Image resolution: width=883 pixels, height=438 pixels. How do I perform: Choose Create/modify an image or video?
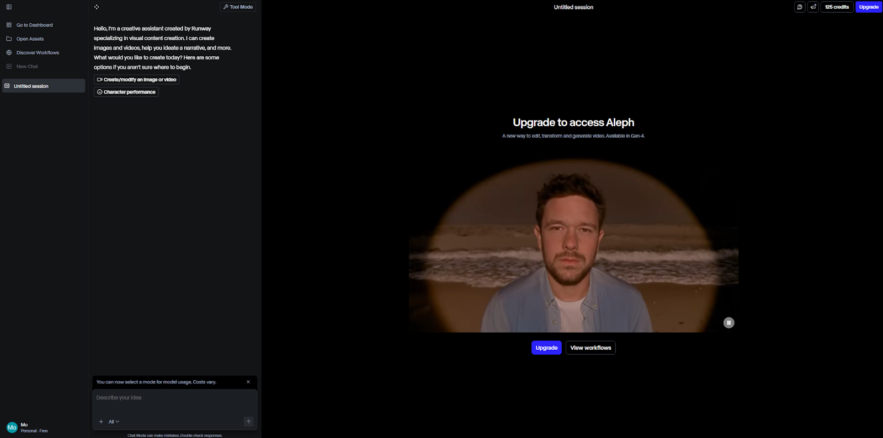136,79
